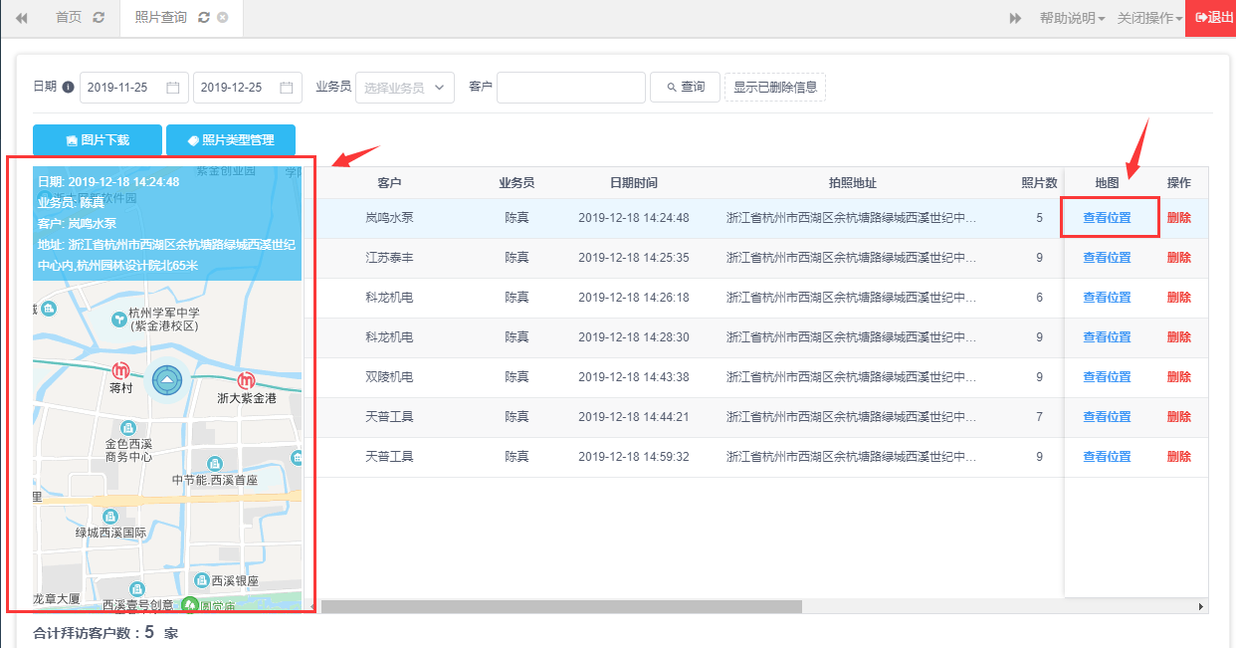Viewport: 1236px width, 648px height.
Task: Click the 2019-12-18 14:43:38 datetime cell
Action: [x=633, y=376]
